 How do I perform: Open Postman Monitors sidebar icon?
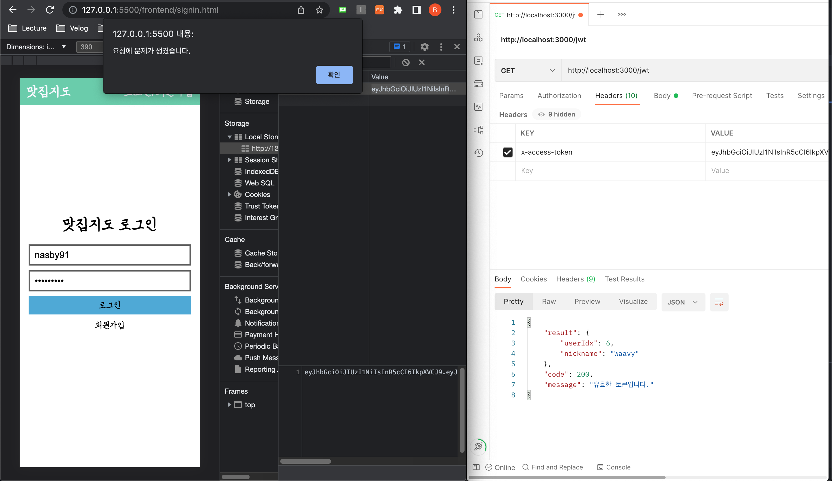pyautogui.click(x=478, y=107)
